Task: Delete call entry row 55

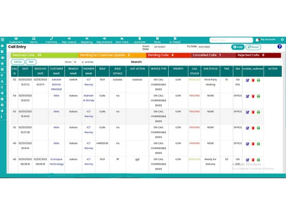Action: pos(253,80)
